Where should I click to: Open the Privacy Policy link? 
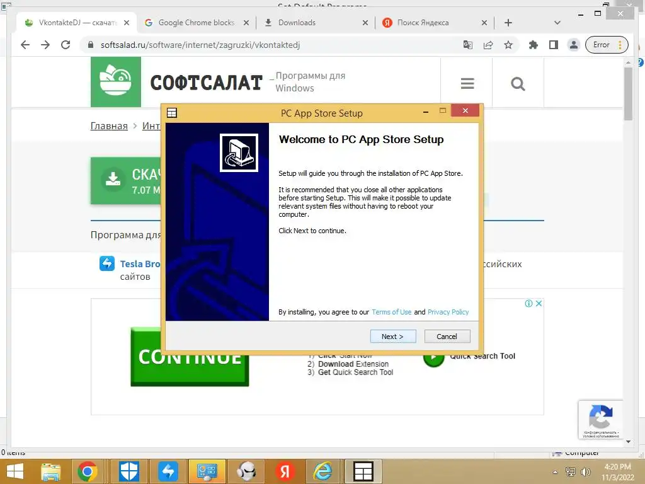448,312
